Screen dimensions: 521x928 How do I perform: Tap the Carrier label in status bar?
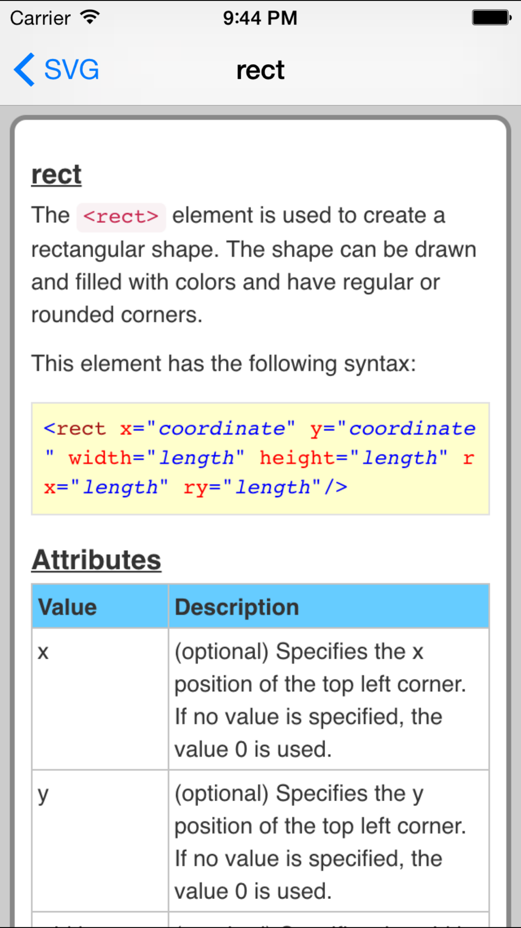click(x=40, y=18)
